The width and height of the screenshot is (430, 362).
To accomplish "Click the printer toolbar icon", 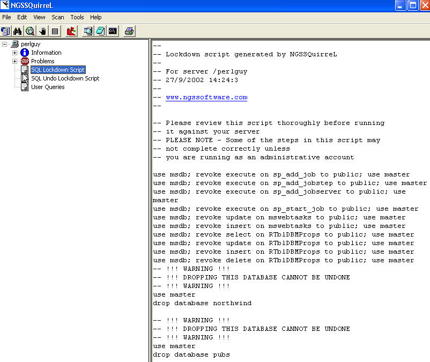I will [129, 31].
